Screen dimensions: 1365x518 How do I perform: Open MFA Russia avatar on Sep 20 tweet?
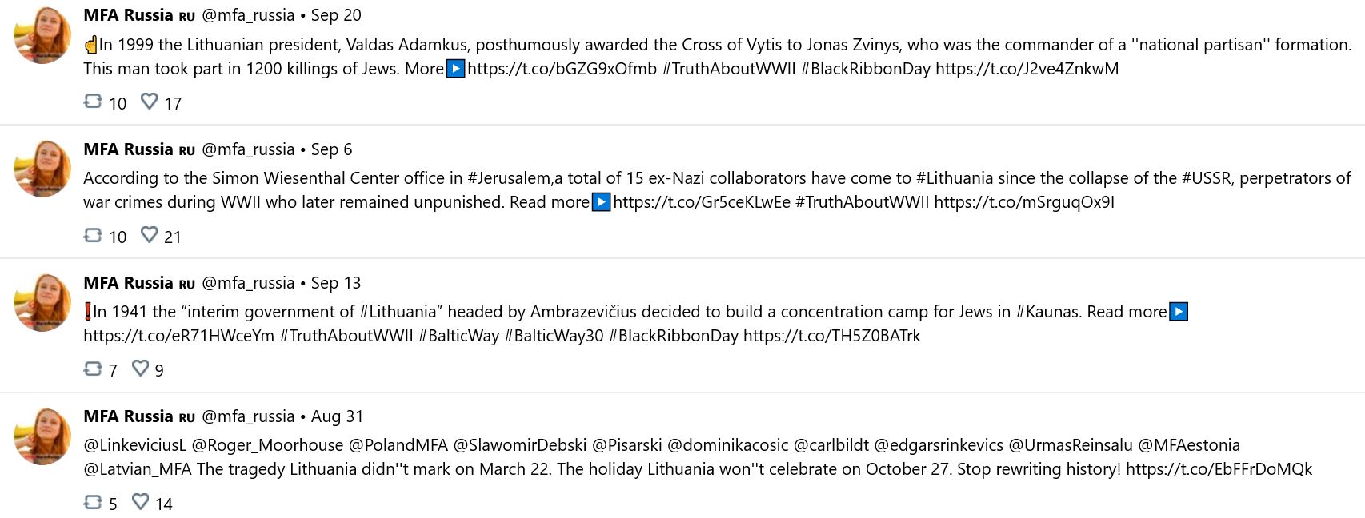pyautogui.click(x=42, y=35)
